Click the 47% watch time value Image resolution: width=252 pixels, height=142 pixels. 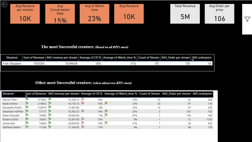pos(135,116)
